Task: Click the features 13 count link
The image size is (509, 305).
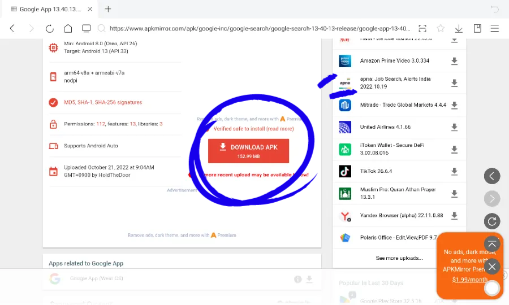Action: click(133, 124)
